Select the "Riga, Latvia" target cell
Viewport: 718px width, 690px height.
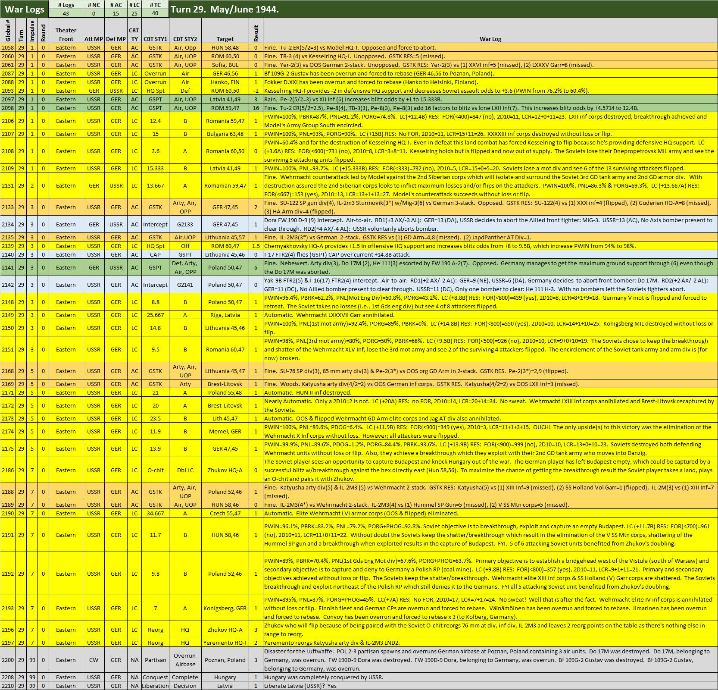click(x=225, y=315)
